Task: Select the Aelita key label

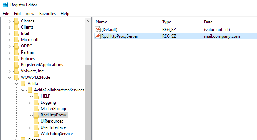Action: [x=33, y=84]
